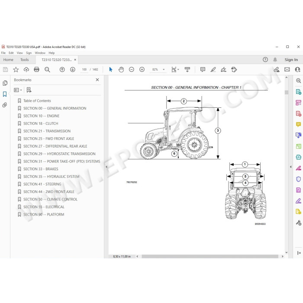Open the Window menu
Screen dimensions: 303x303
(x=40, y=53)
